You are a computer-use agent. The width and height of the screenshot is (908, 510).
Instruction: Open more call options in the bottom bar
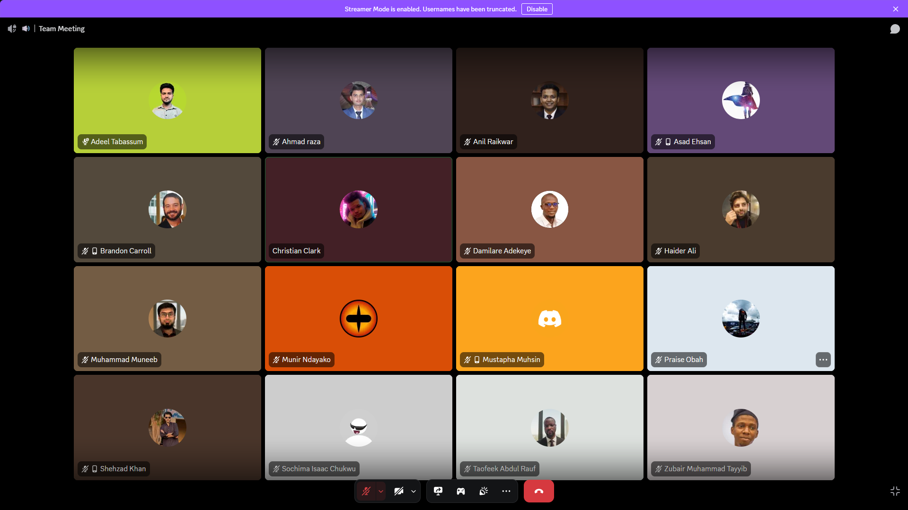(x=506, y=491)
